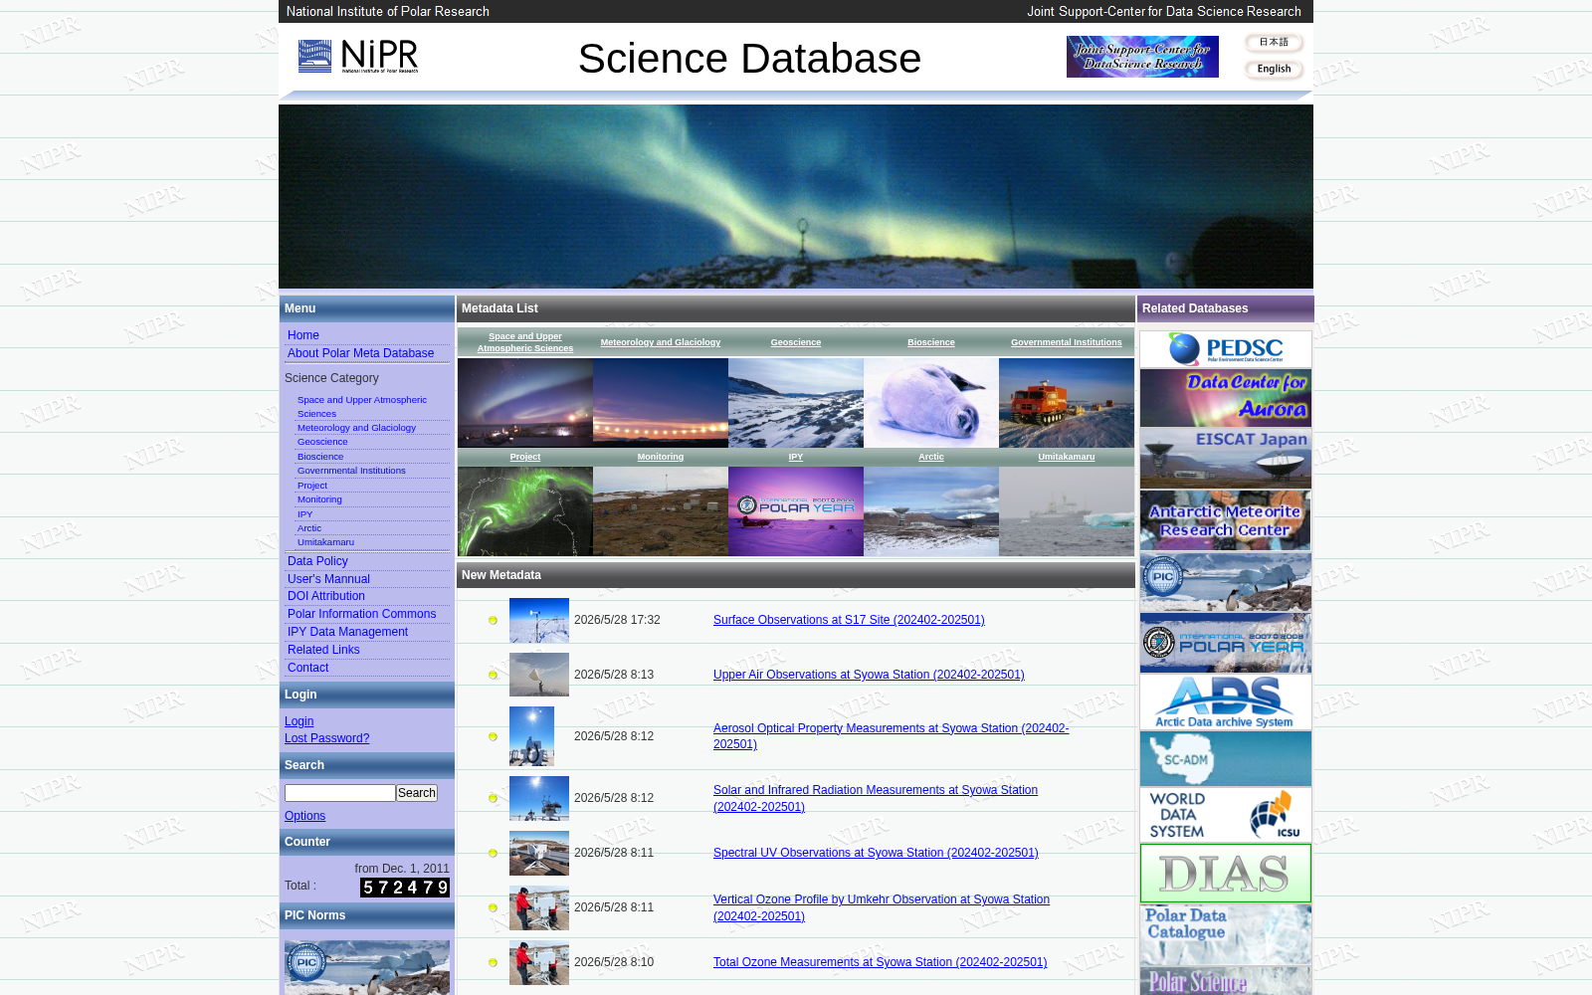Open Spectral UV Observations at Syowa Station metadata
Screen dimensions: 1592x995
(876, 853)
